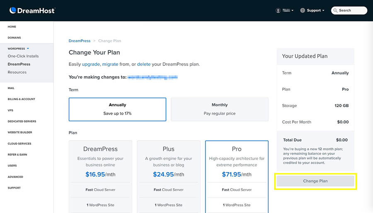
Task: Click the $71.95/mth price
Action: (237, 174)
